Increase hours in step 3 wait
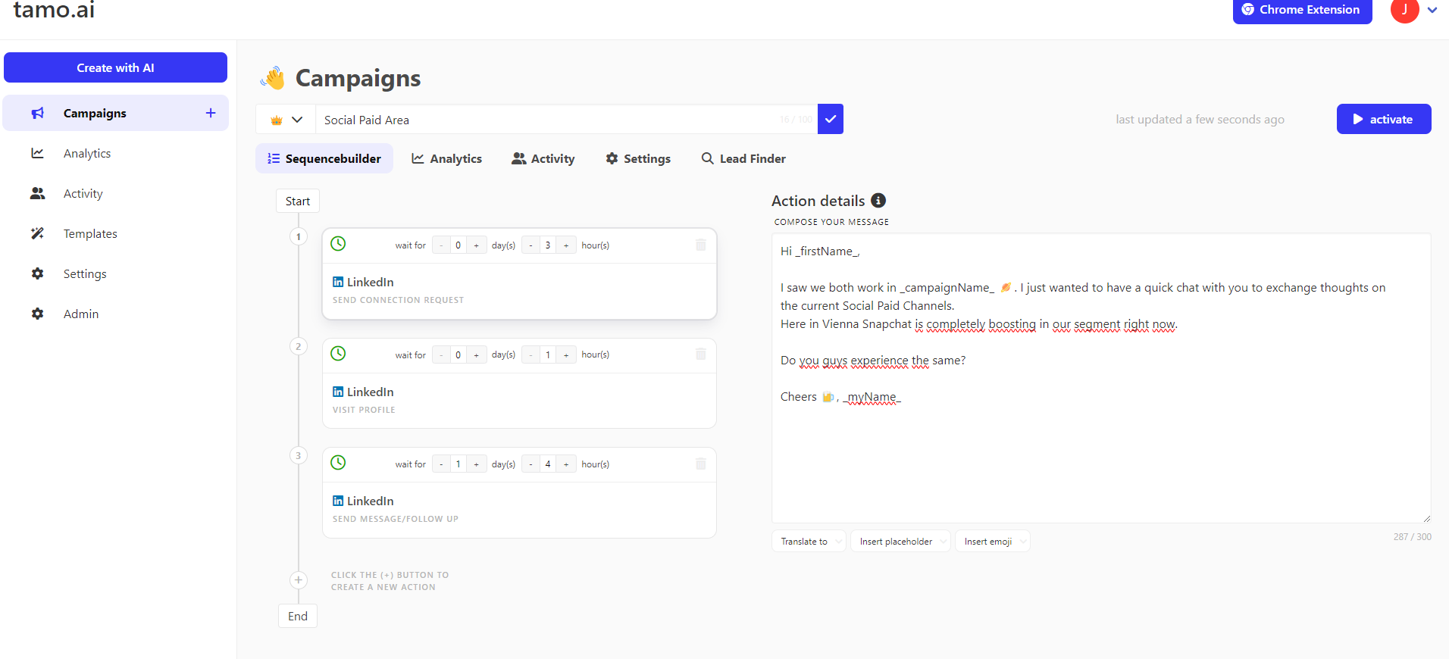Image resolution: width=1449 pixels, height=659 pixels. 566,464
